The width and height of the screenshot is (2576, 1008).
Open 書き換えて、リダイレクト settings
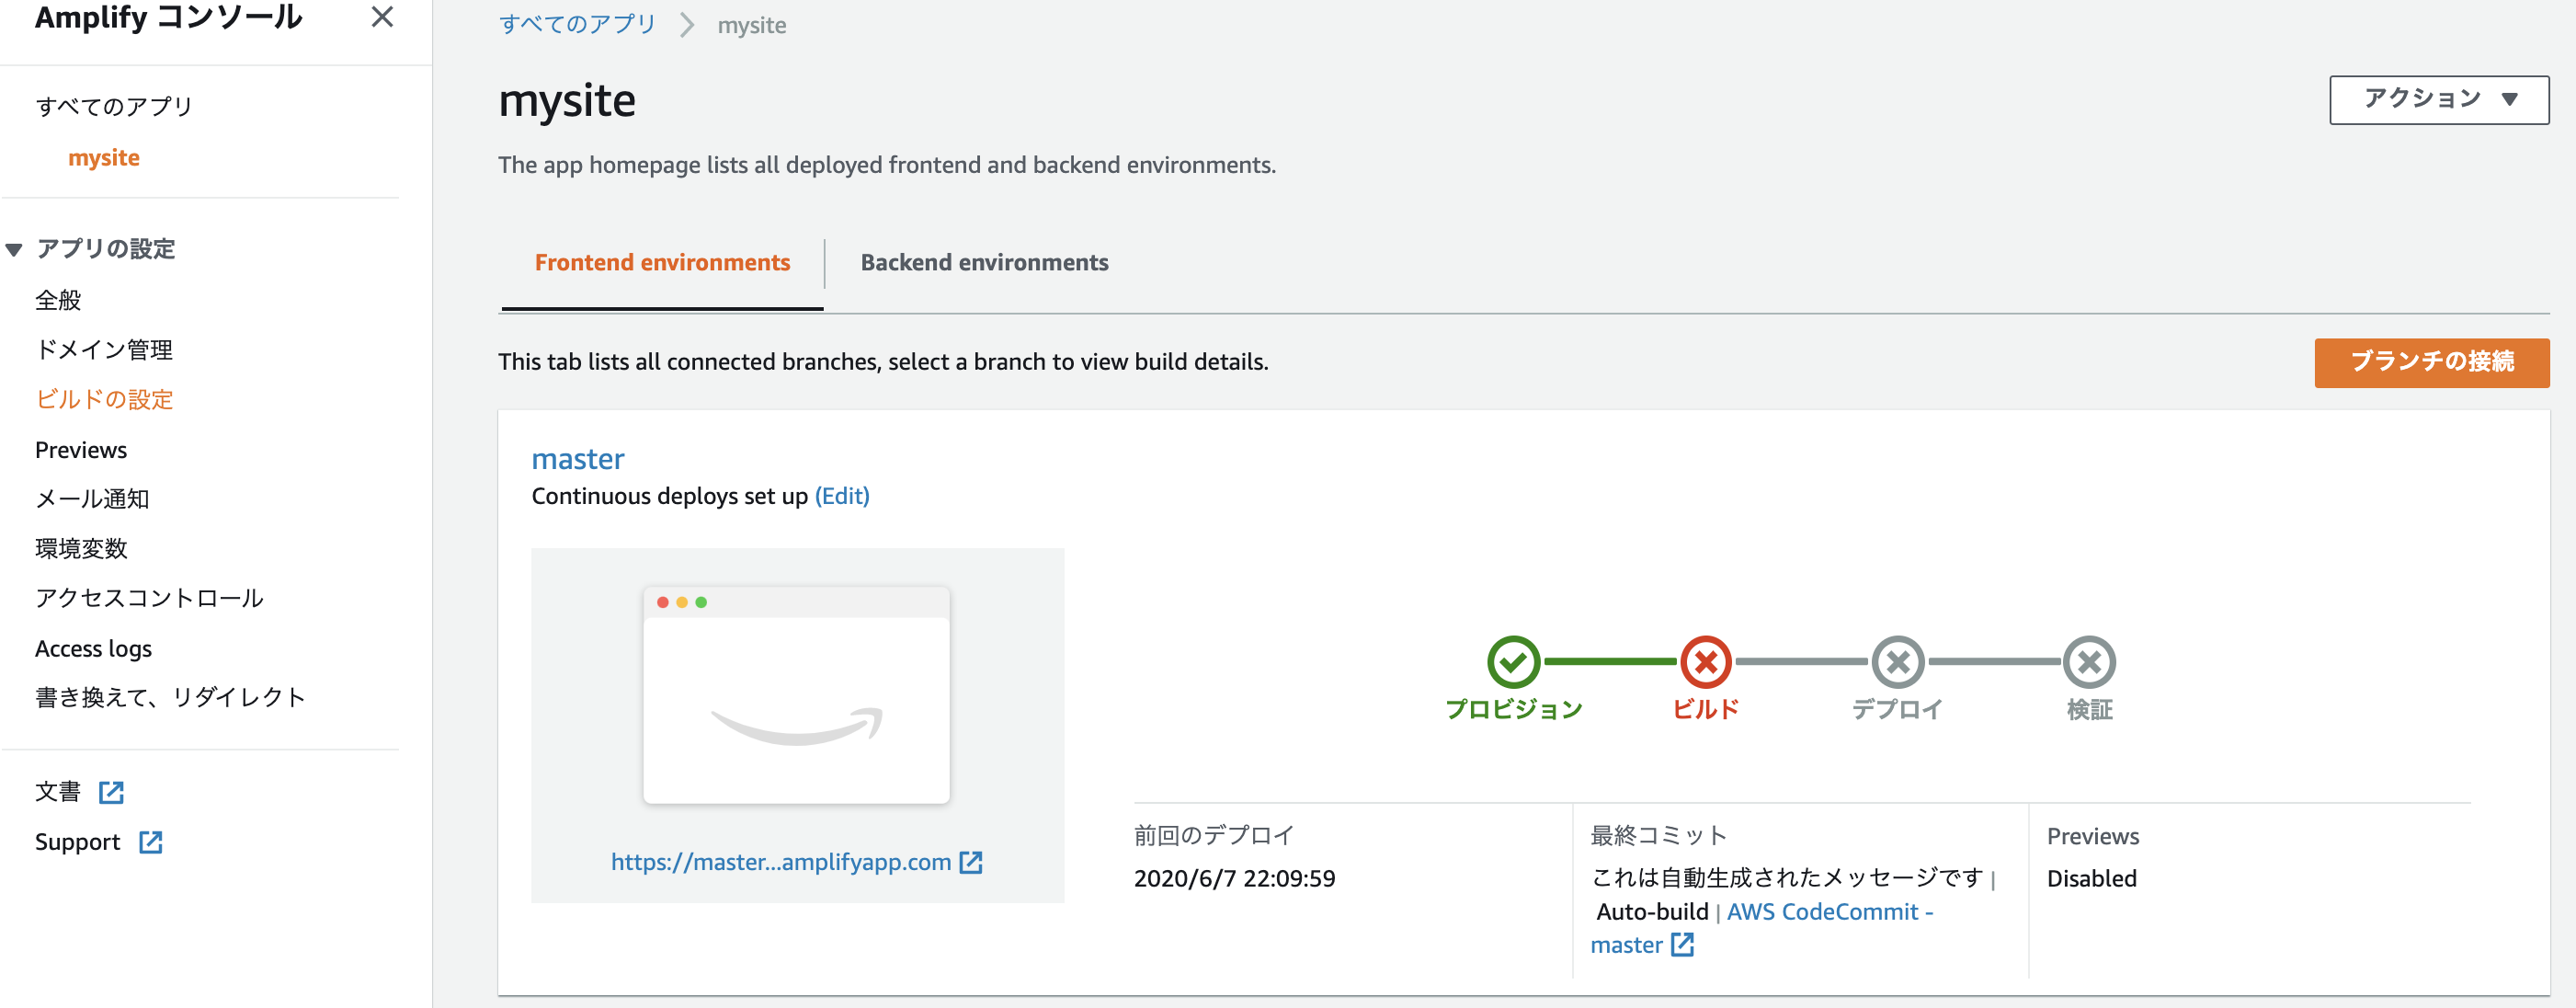[x=170, y=697]
